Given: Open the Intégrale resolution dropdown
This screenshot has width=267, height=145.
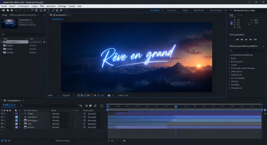Looking at the screenshot, I should tap(68, 95).
